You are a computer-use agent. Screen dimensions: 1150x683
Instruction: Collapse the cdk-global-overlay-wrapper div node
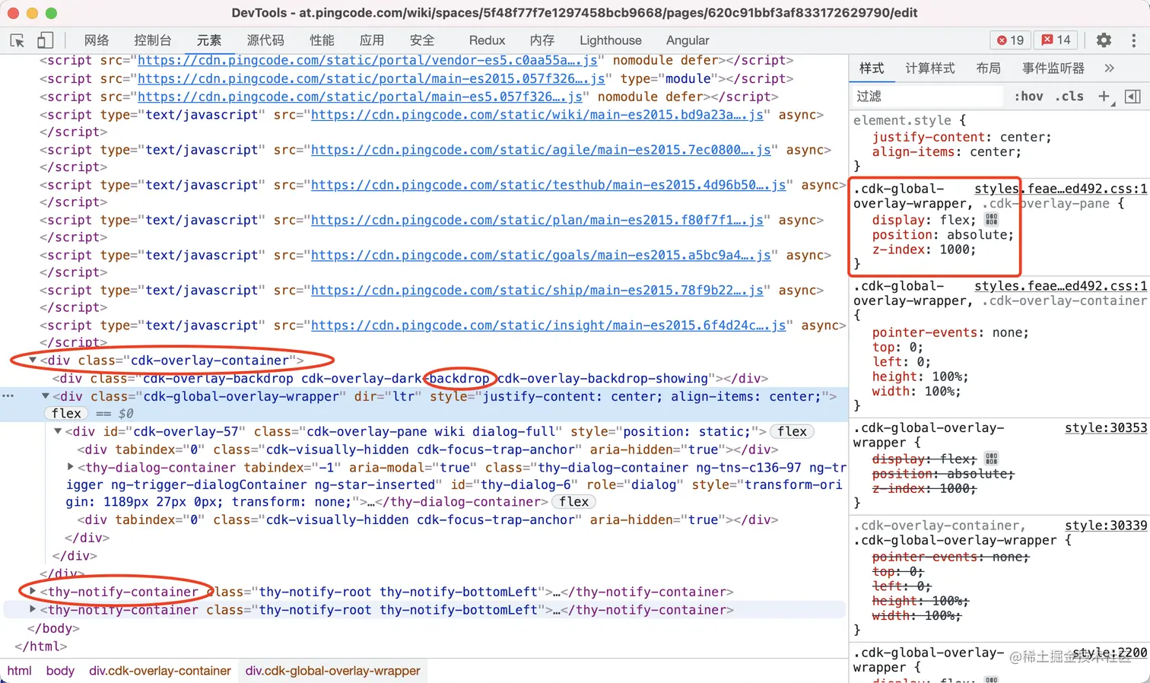pyautogui.click(x=46, y=396)
